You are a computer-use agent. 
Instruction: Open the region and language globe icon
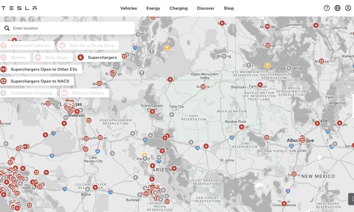337,8
